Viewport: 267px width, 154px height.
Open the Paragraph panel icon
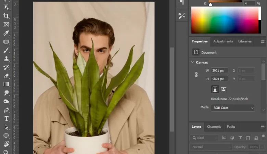pos(182,2)
